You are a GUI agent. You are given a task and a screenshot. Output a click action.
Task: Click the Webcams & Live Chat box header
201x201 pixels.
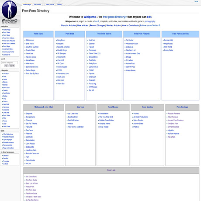point(44,107)
